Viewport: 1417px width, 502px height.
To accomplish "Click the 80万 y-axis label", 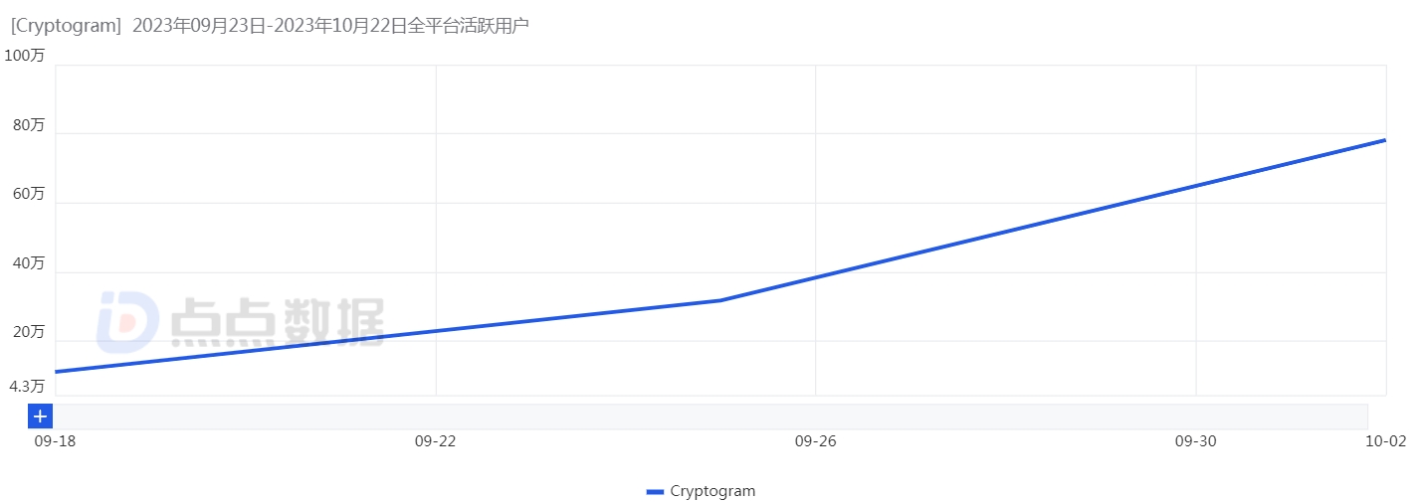I will click(29, 125).
